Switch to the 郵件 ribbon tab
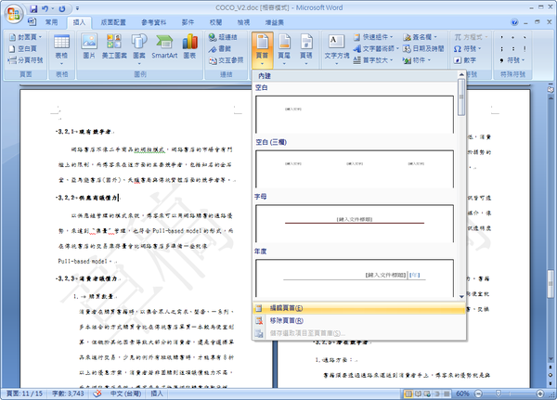Screen dimensions: 557x400 (x=188, y=22)
